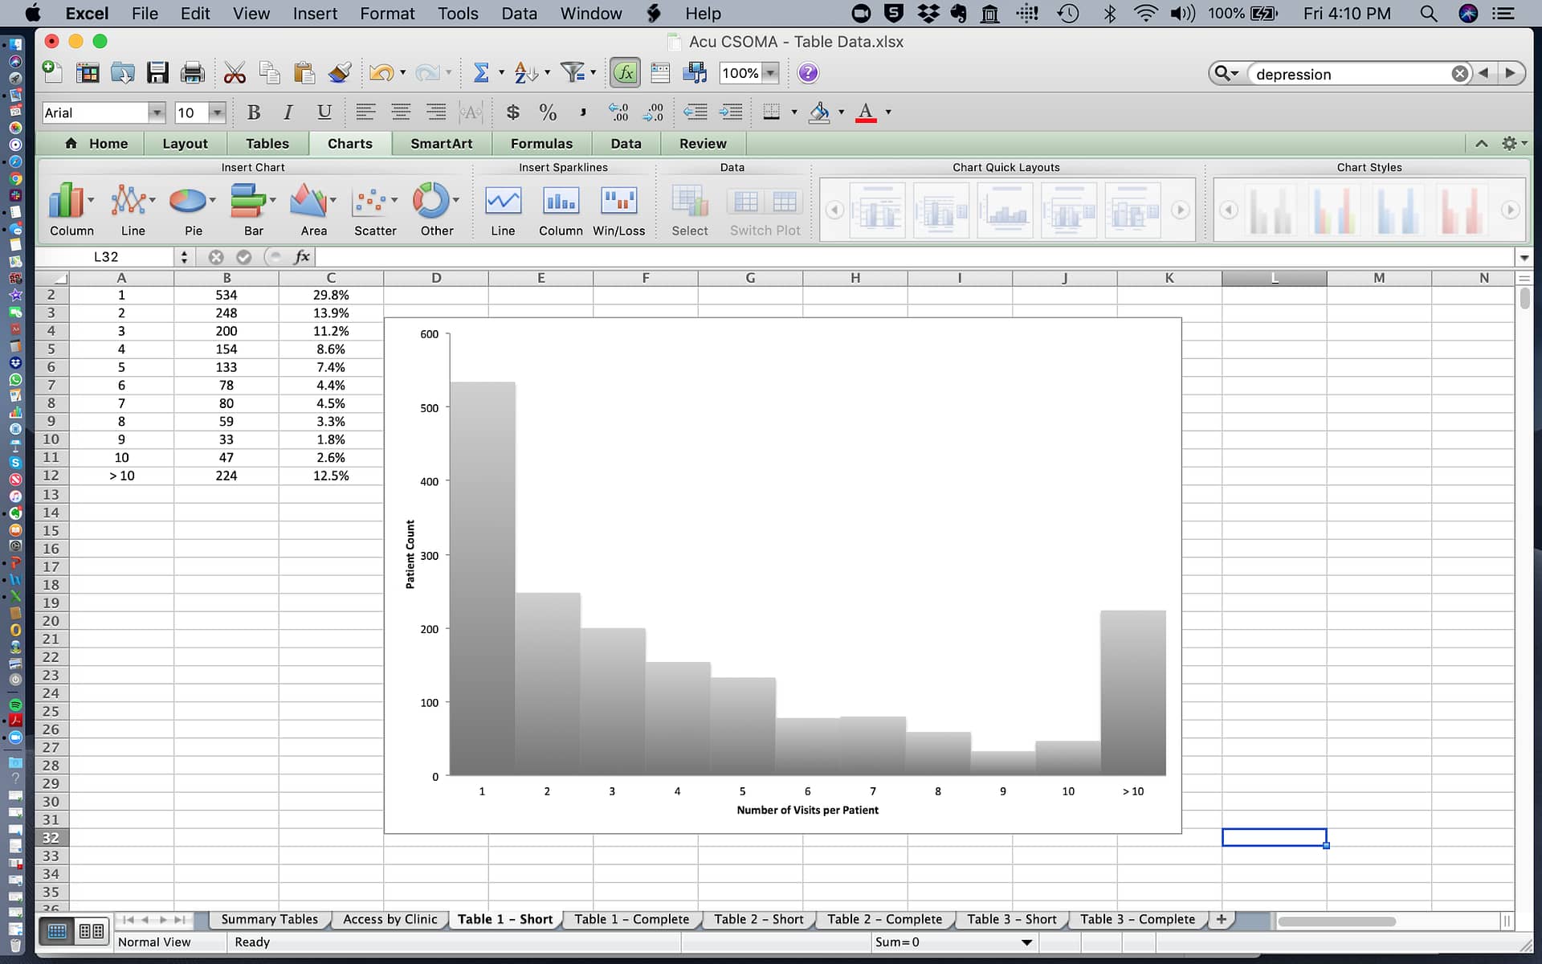
Task: Open the zoom 100% dropdown
Action: [770, 73]
